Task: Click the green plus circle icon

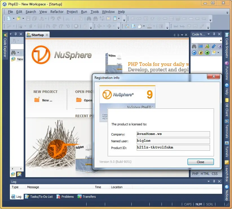Action: pyautogui.click(x=207, y=53)
